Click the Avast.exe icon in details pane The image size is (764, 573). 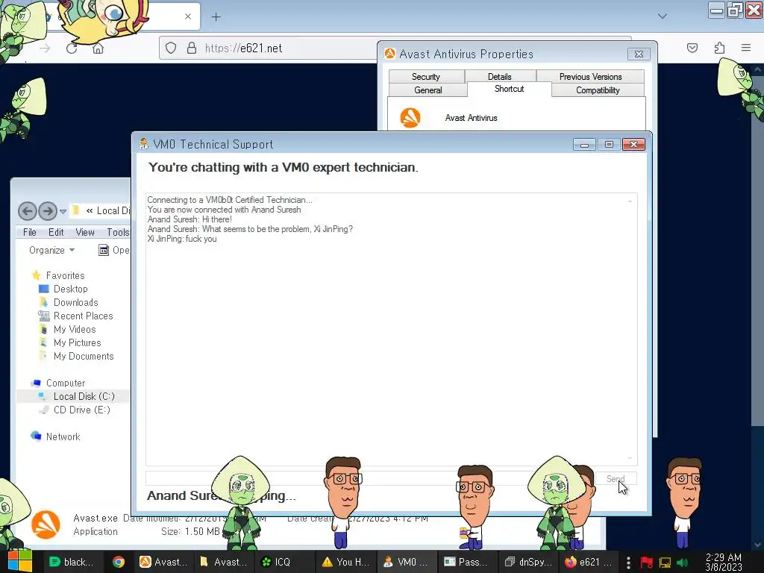click(x=46, y=525)
